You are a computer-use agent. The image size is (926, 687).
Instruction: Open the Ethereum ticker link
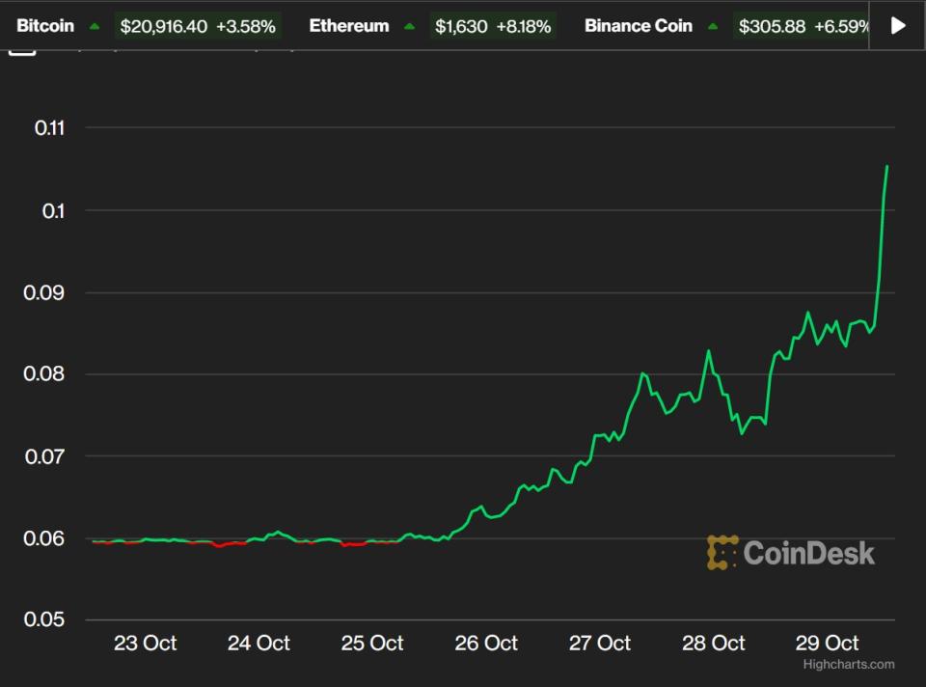click(348, 26)
